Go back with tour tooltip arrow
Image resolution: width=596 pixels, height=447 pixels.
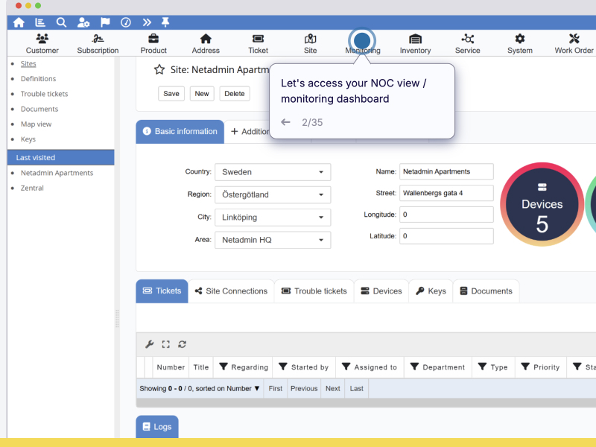coord(285,122)
